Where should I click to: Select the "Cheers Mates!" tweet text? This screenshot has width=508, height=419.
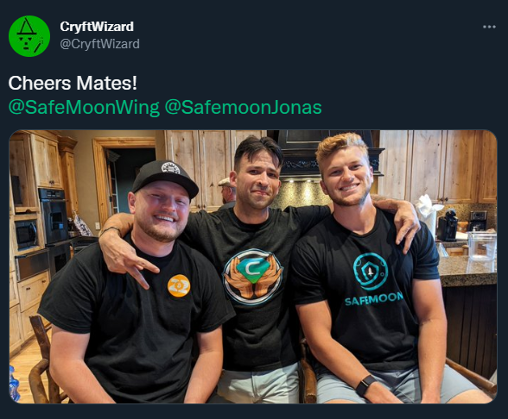pyautogui.click(x=73, y=83)
